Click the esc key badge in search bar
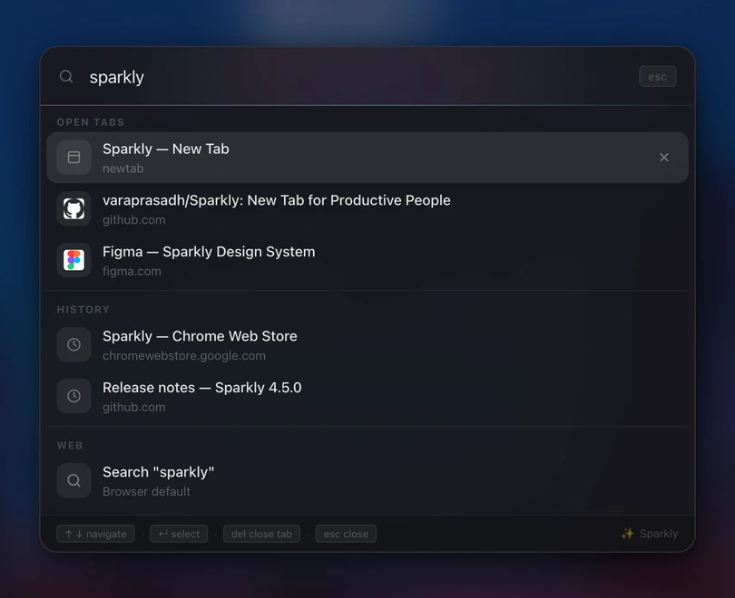This screenshot has width=735, height=598. [657, 76]
